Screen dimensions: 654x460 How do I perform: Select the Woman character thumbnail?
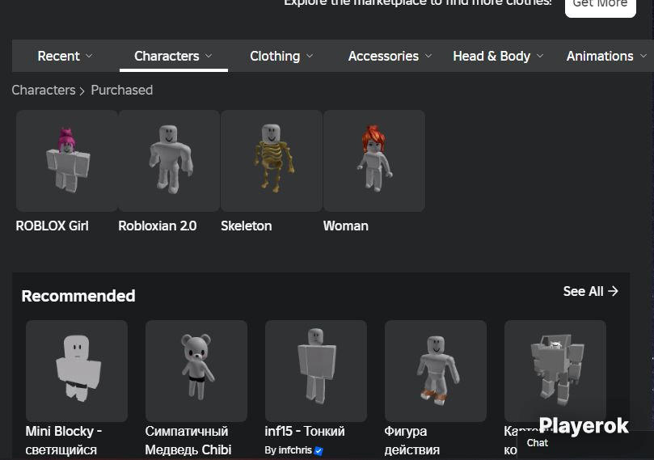(x=374, y=161)
